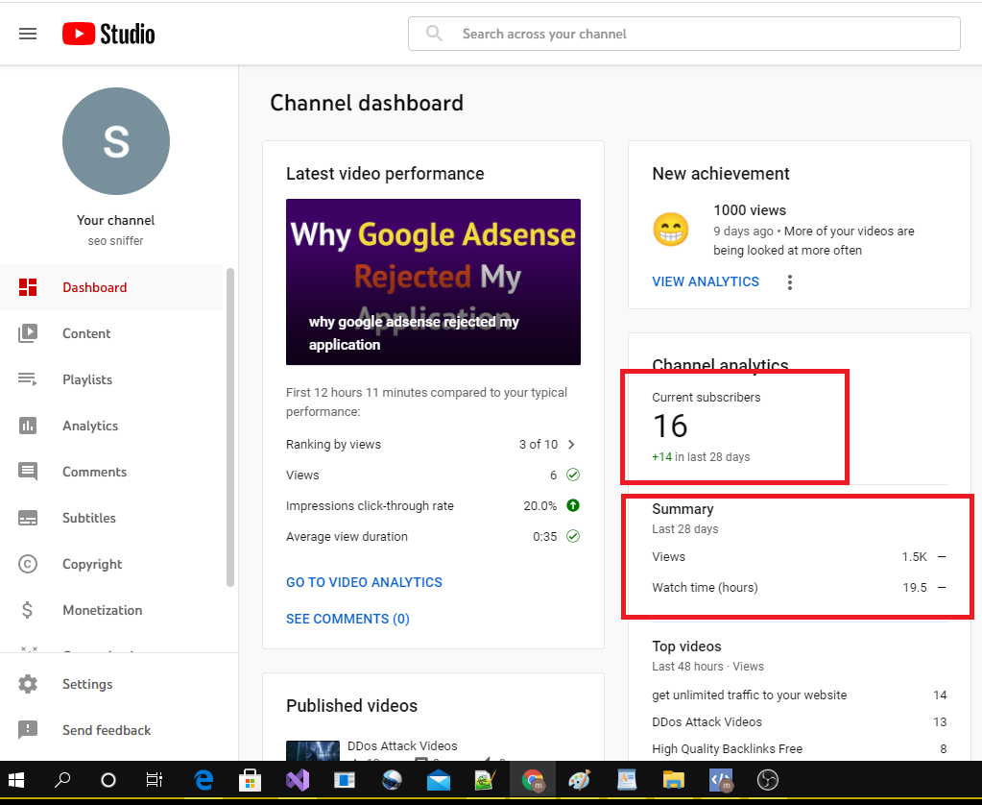Click the Send feedback icon
Image resolution: width=982 pixels, height=805 pixels.
point(28,730)
